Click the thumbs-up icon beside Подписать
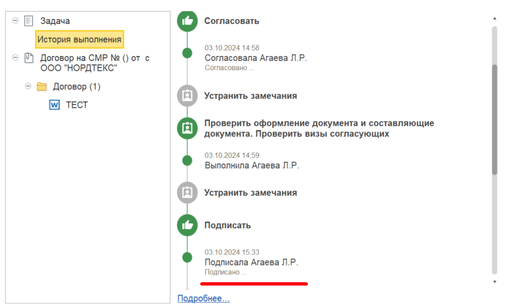The image size is (516, 308). tap(187, 225)
